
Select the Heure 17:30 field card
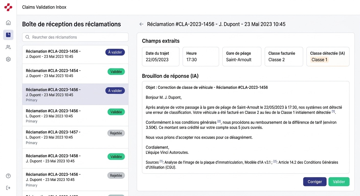tap(201, 57)
